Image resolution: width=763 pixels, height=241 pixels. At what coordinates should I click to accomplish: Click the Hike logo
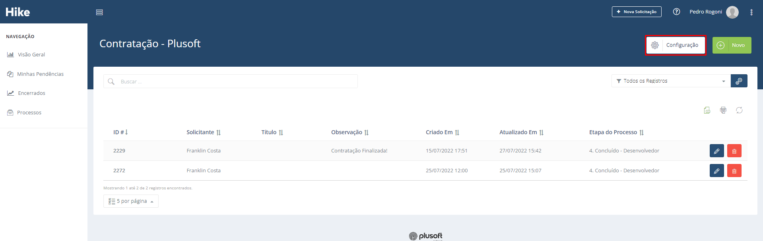(x=18, y=12)
